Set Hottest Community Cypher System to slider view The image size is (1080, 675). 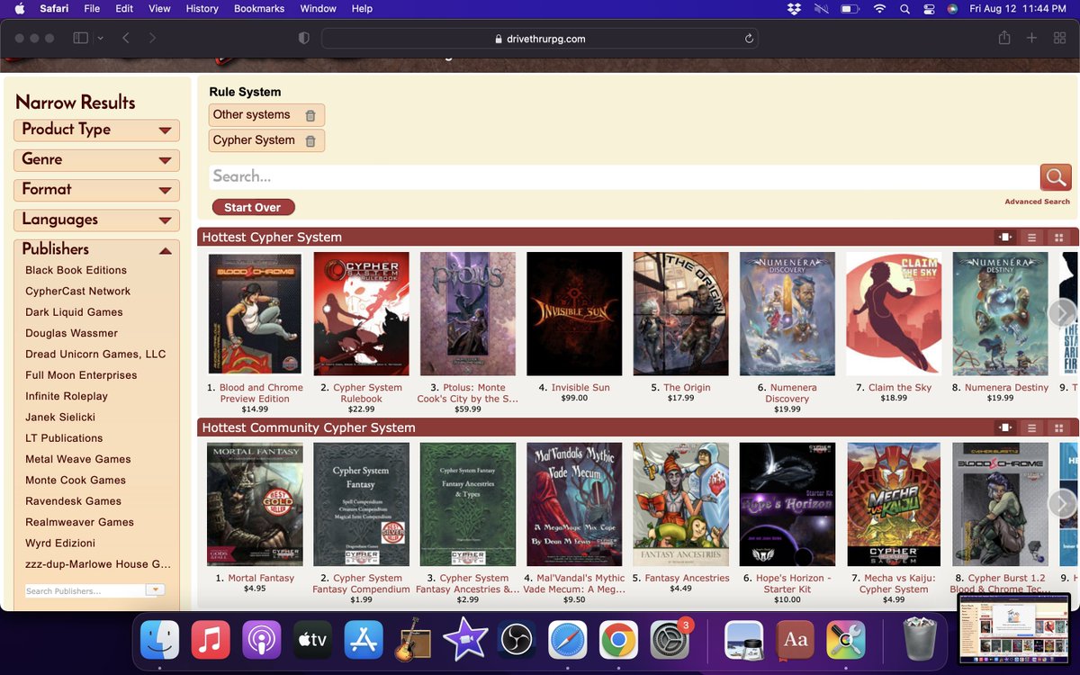tap(1004, 428)
